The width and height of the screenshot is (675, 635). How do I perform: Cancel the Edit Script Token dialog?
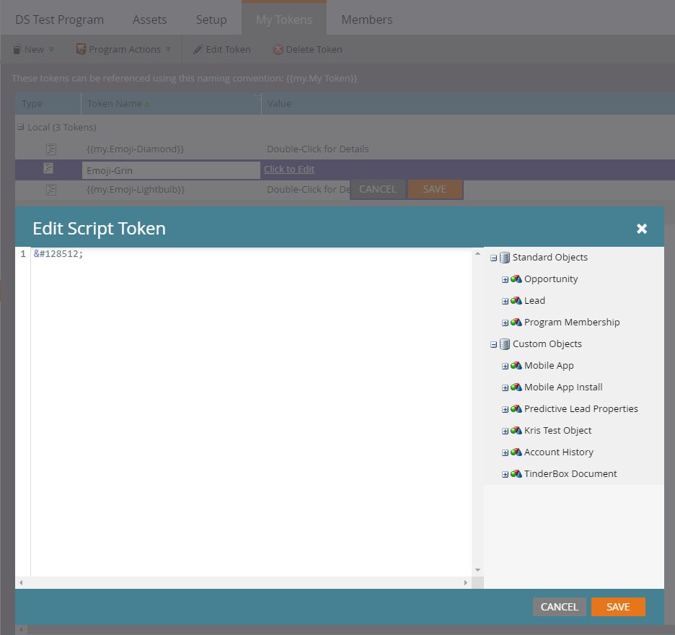point(559,607)
